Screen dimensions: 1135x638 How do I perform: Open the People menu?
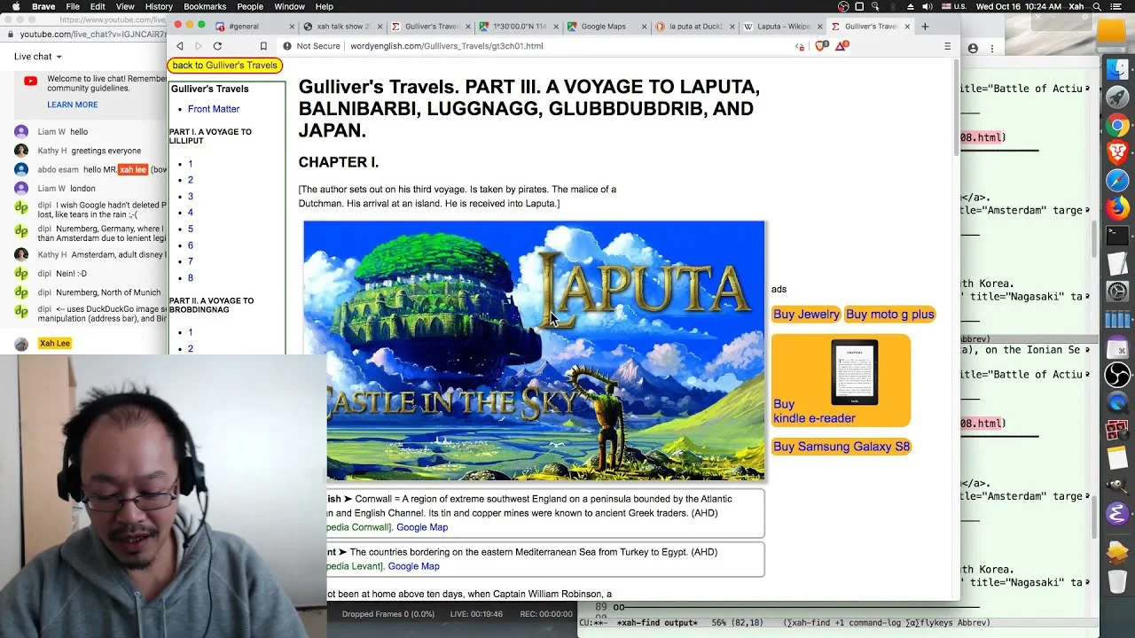[x=250, y=6]
